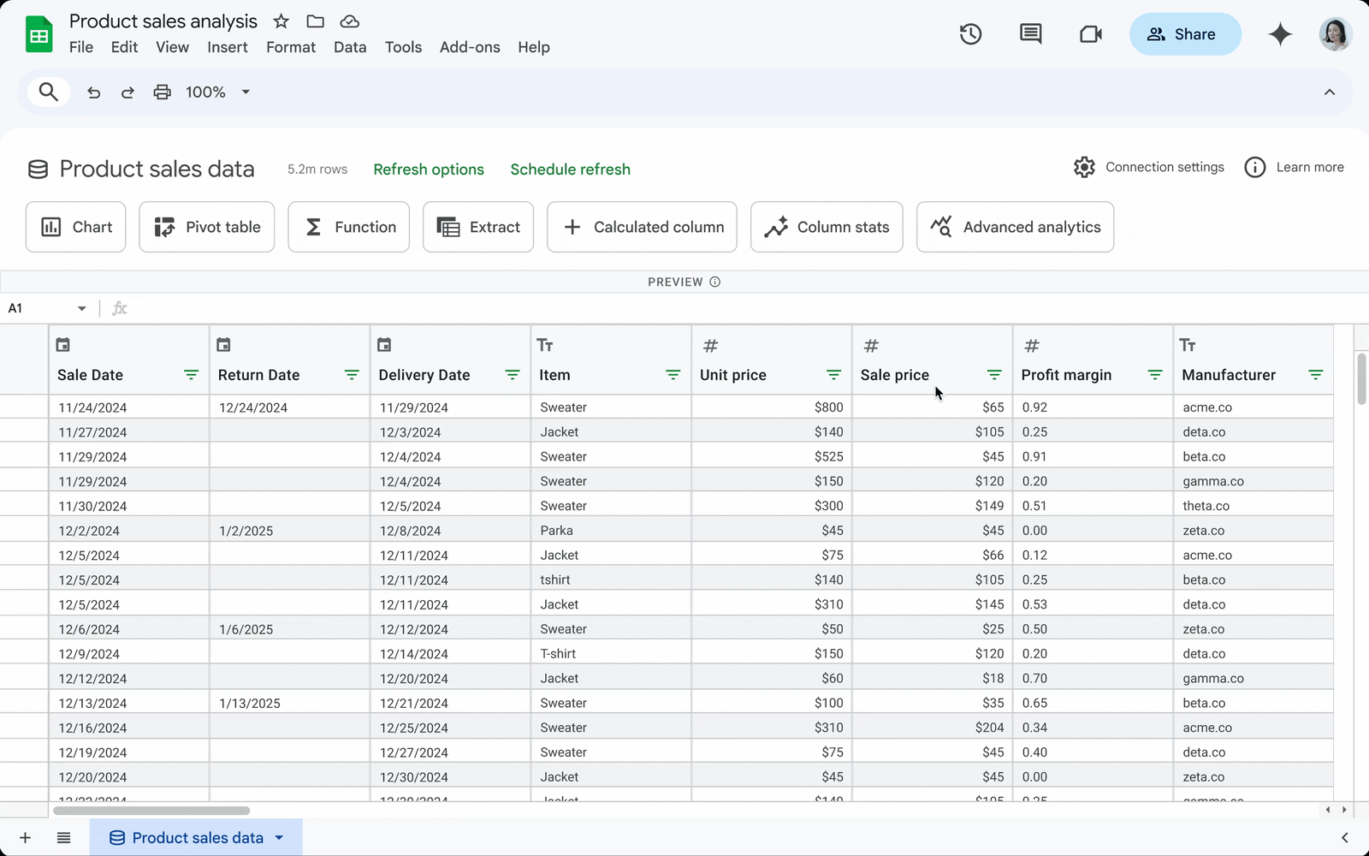
Task: Toggle the filter on Manufacturer column
Action: click(1316, 375)
